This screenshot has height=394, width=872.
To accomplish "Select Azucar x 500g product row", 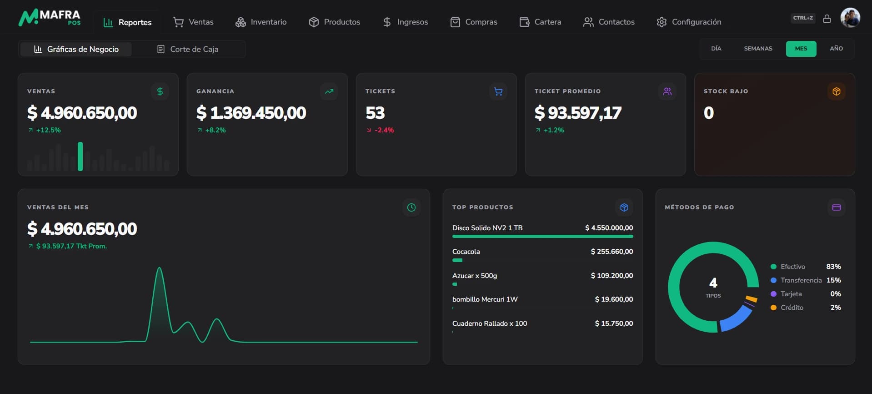I will point(542,279).
